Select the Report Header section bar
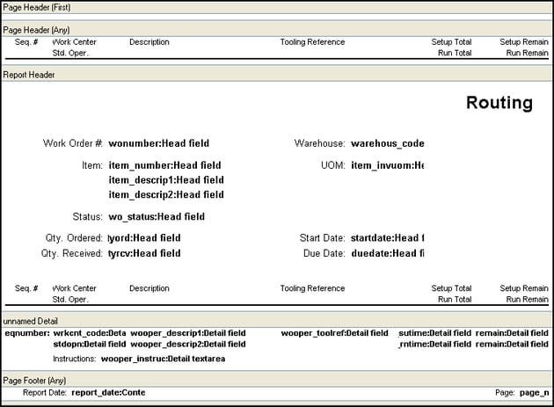Screen dimensions: 554x407 277,75
